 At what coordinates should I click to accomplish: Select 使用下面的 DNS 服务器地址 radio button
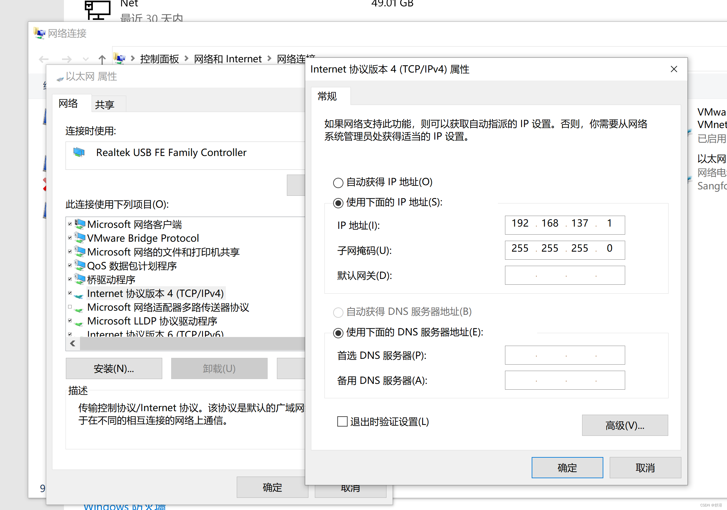point(338,333)
